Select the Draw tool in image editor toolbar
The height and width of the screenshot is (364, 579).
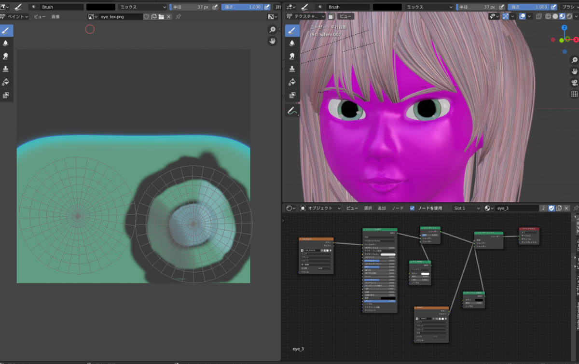(6, 30)
